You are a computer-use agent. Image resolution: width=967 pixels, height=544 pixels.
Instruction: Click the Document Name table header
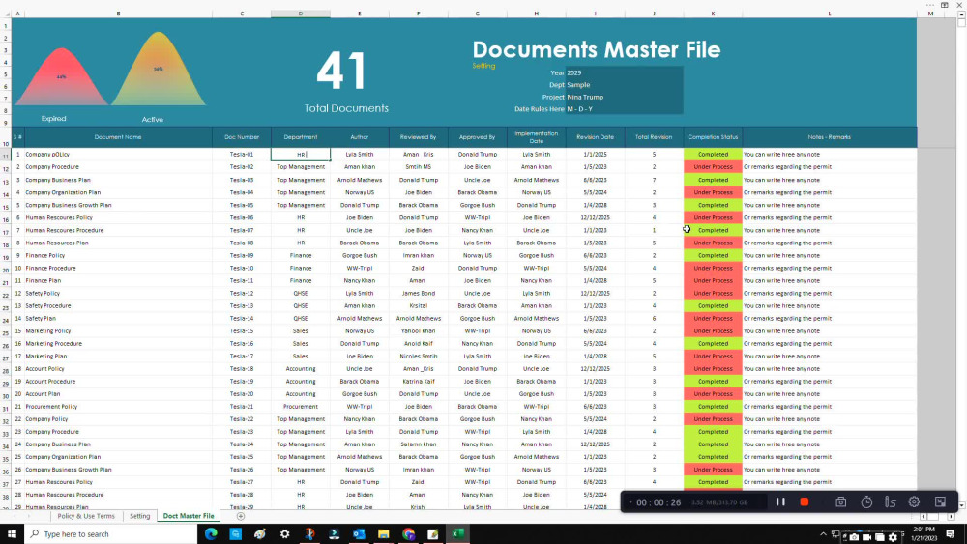click(x=118, y=137)
